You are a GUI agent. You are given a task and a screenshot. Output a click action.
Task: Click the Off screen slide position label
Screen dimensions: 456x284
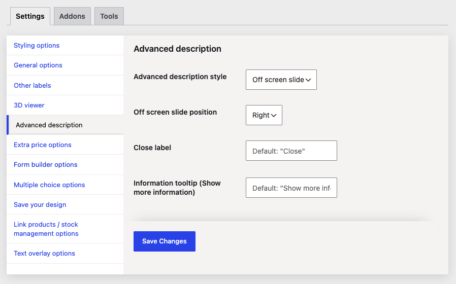[175, 112]
